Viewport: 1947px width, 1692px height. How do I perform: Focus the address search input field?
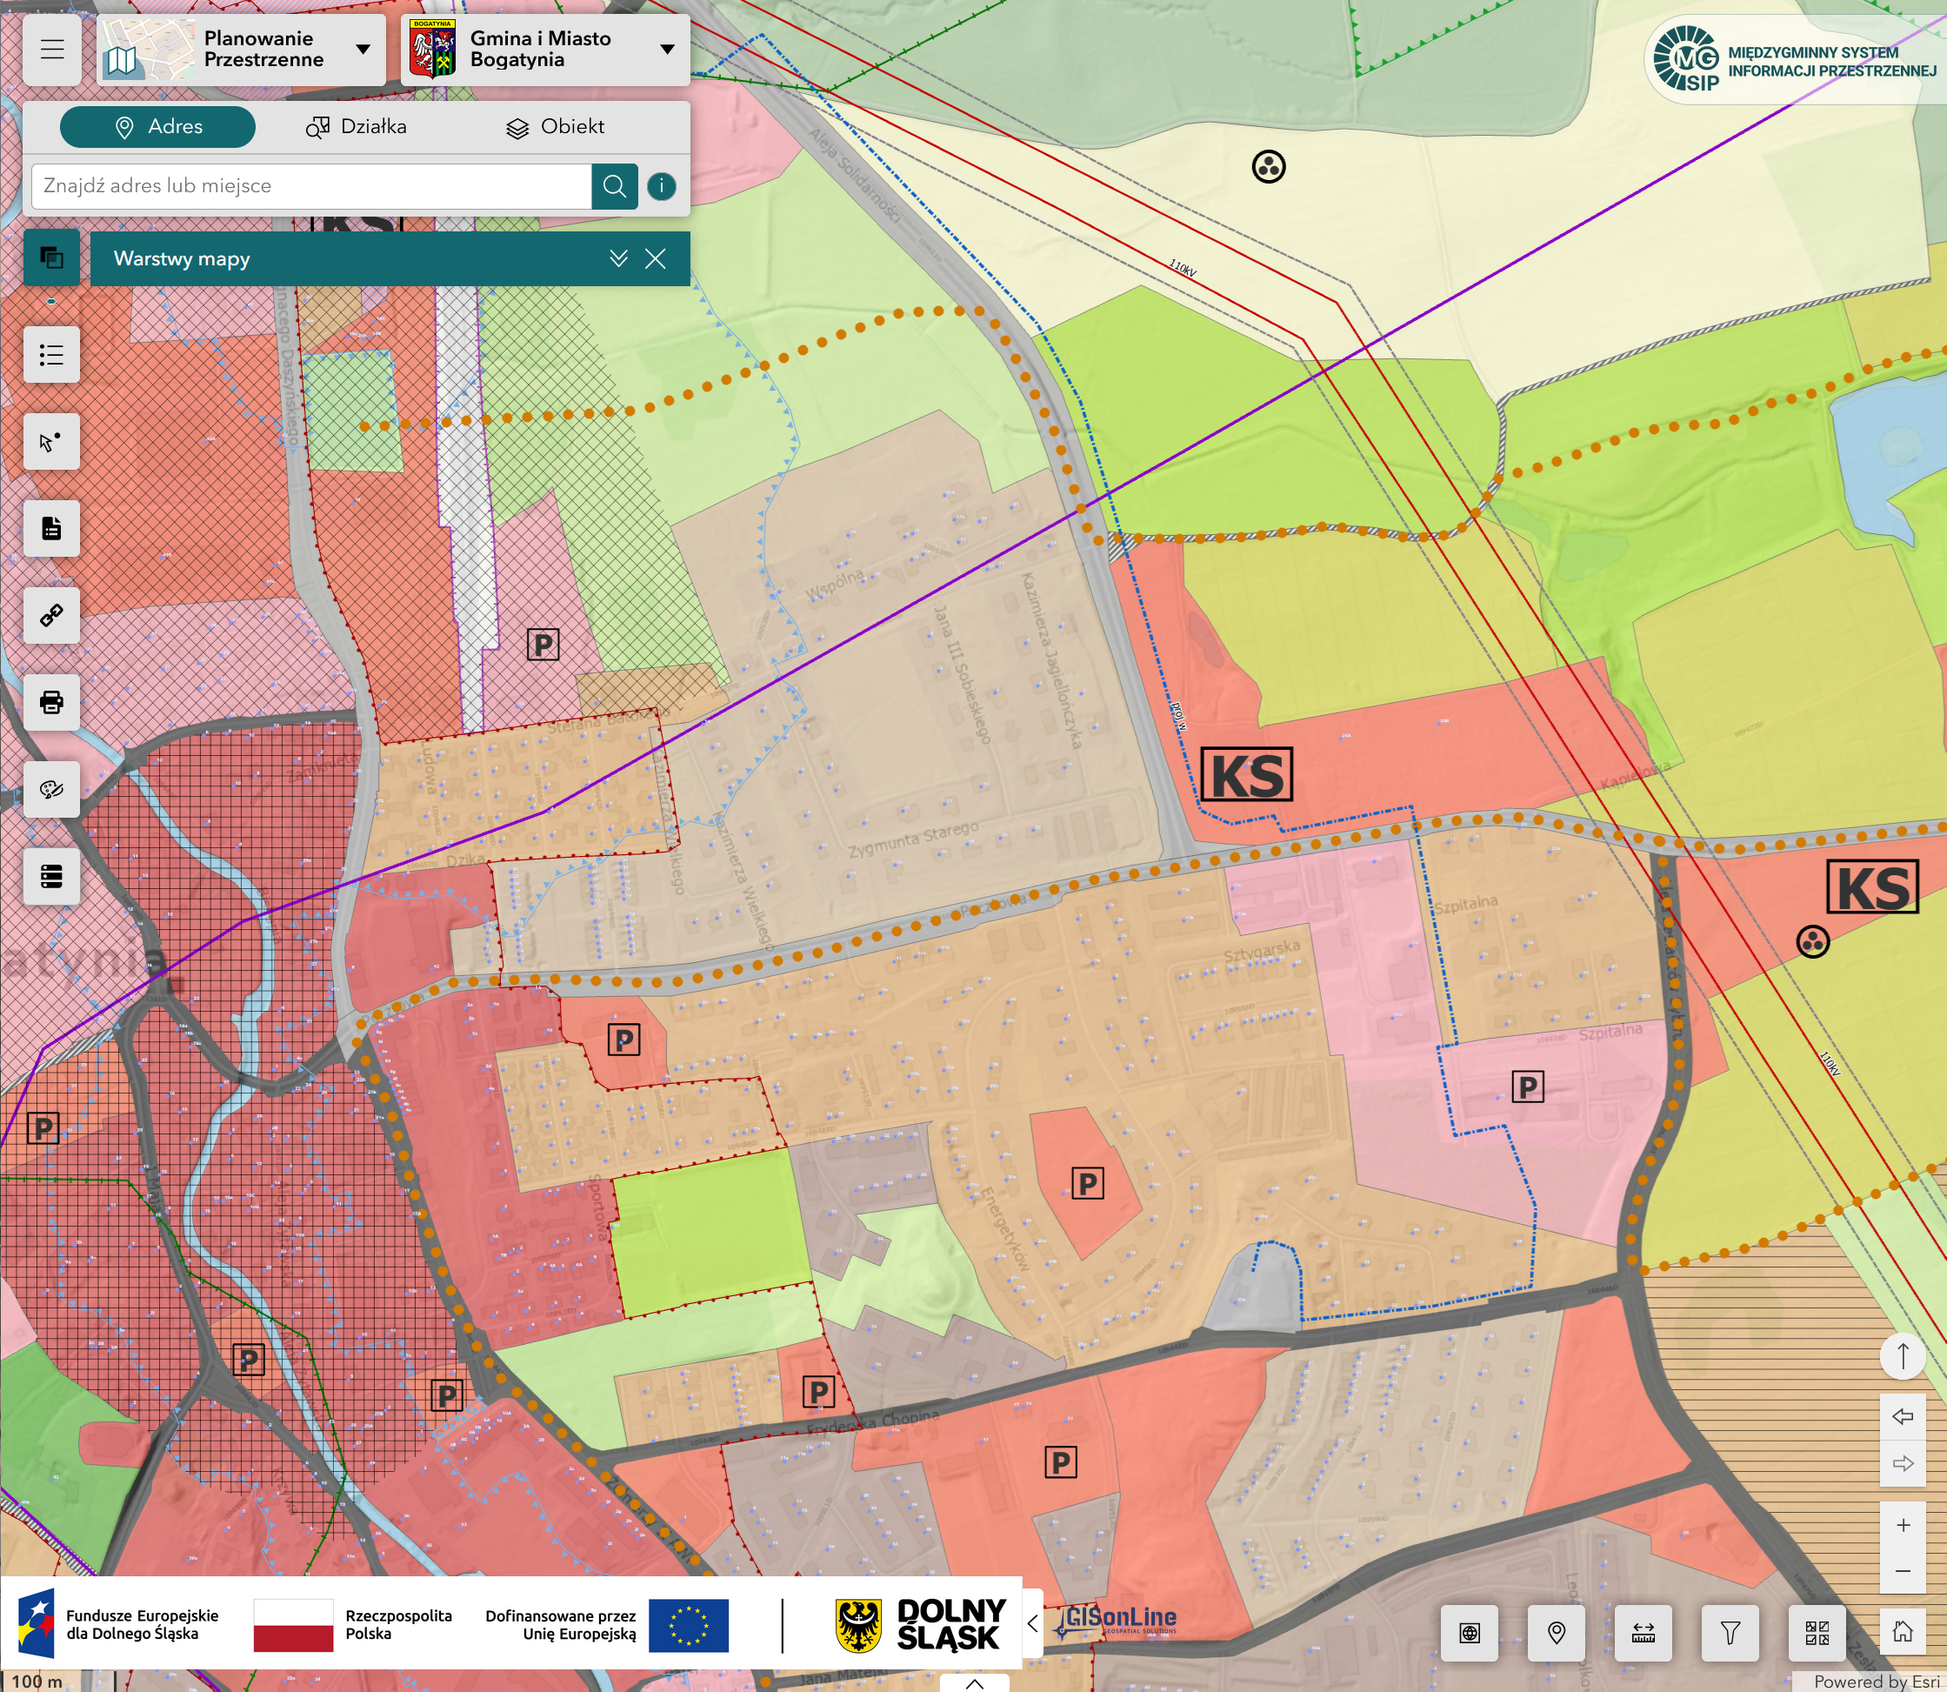[311, 186]
